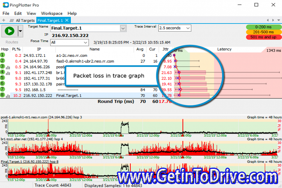Open the Edit menu
Image resolution: width=282 pixels, height=188 pixels.
18,13
